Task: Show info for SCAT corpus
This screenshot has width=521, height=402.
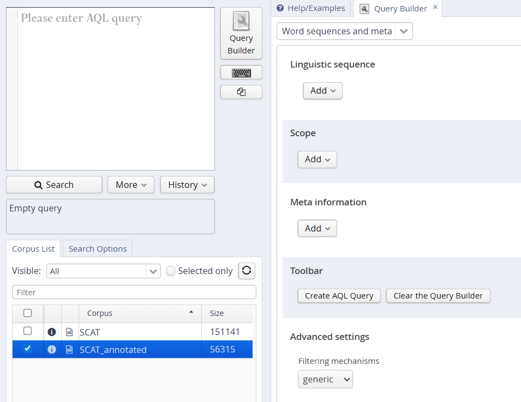Action: [x=52, y=332]
